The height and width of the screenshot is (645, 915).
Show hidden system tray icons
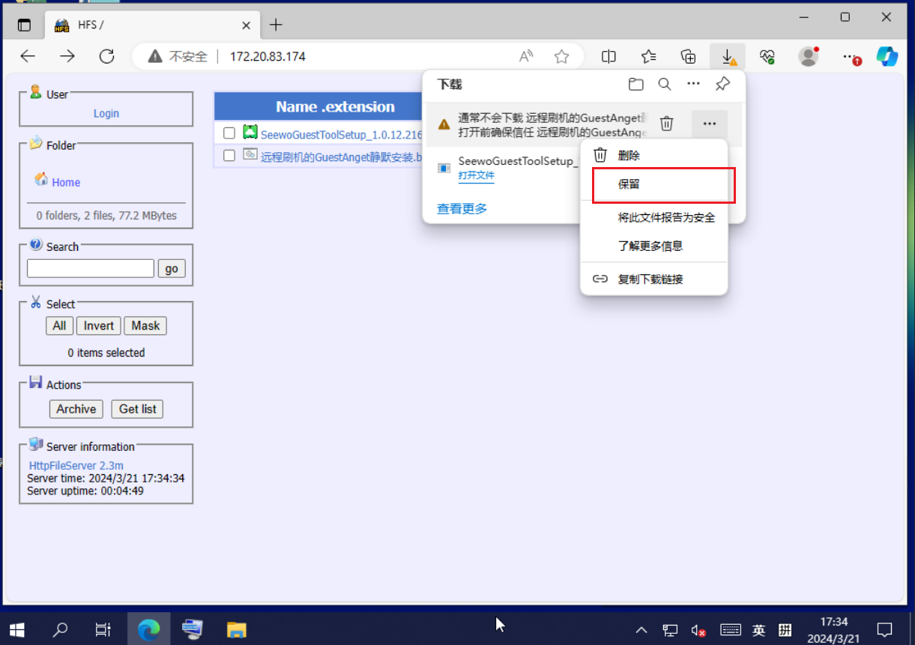[x=641, y=630]
